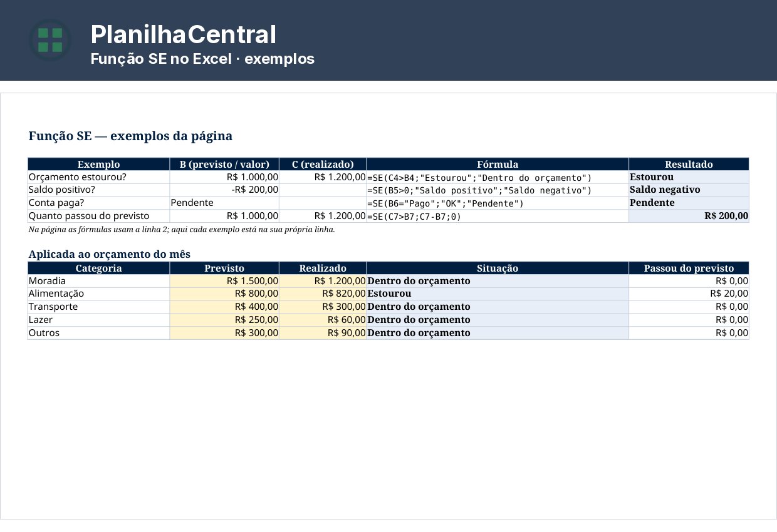The image size is (777, 532).
Task: Select formula =SE(B6="Pago";"OK";"Pendente")
Action: (x=498, y=203)
